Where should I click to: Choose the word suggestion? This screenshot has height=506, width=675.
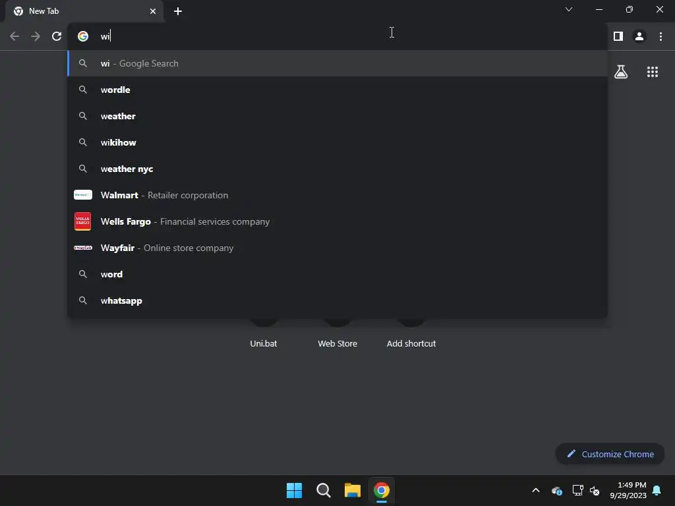click(x=337, y=274)
